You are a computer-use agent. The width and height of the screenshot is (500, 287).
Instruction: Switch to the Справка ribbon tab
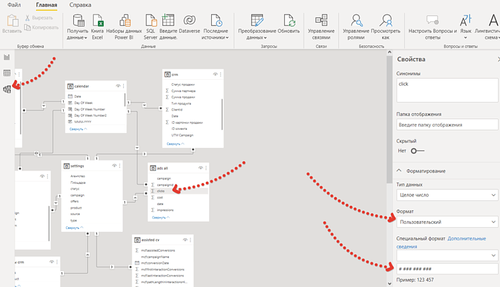[80, 5]
